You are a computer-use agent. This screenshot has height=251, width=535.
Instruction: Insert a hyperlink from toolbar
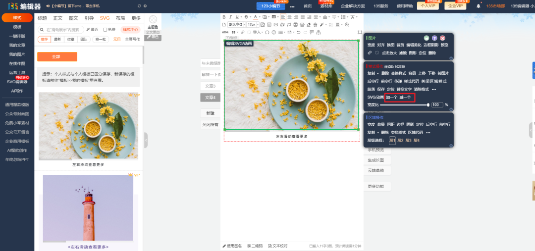click(x=243, y=32)
